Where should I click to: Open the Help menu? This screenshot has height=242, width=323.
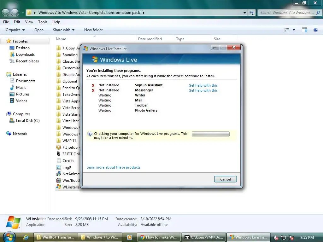(56, 22)
